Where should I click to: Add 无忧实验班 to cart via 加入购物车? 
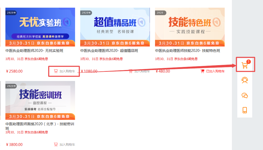[x=67, y=71]
